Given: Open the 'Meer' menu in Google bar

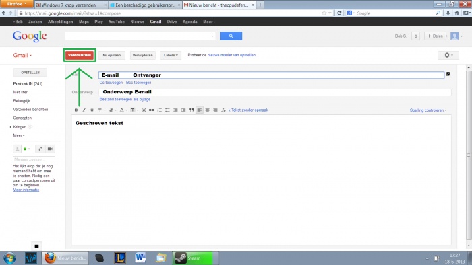Looking at the screenshot, I should (x=209, y=22).
